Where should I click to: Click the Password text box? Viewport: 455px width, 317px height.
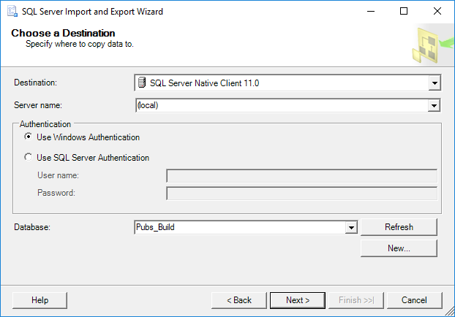[301, 193]
